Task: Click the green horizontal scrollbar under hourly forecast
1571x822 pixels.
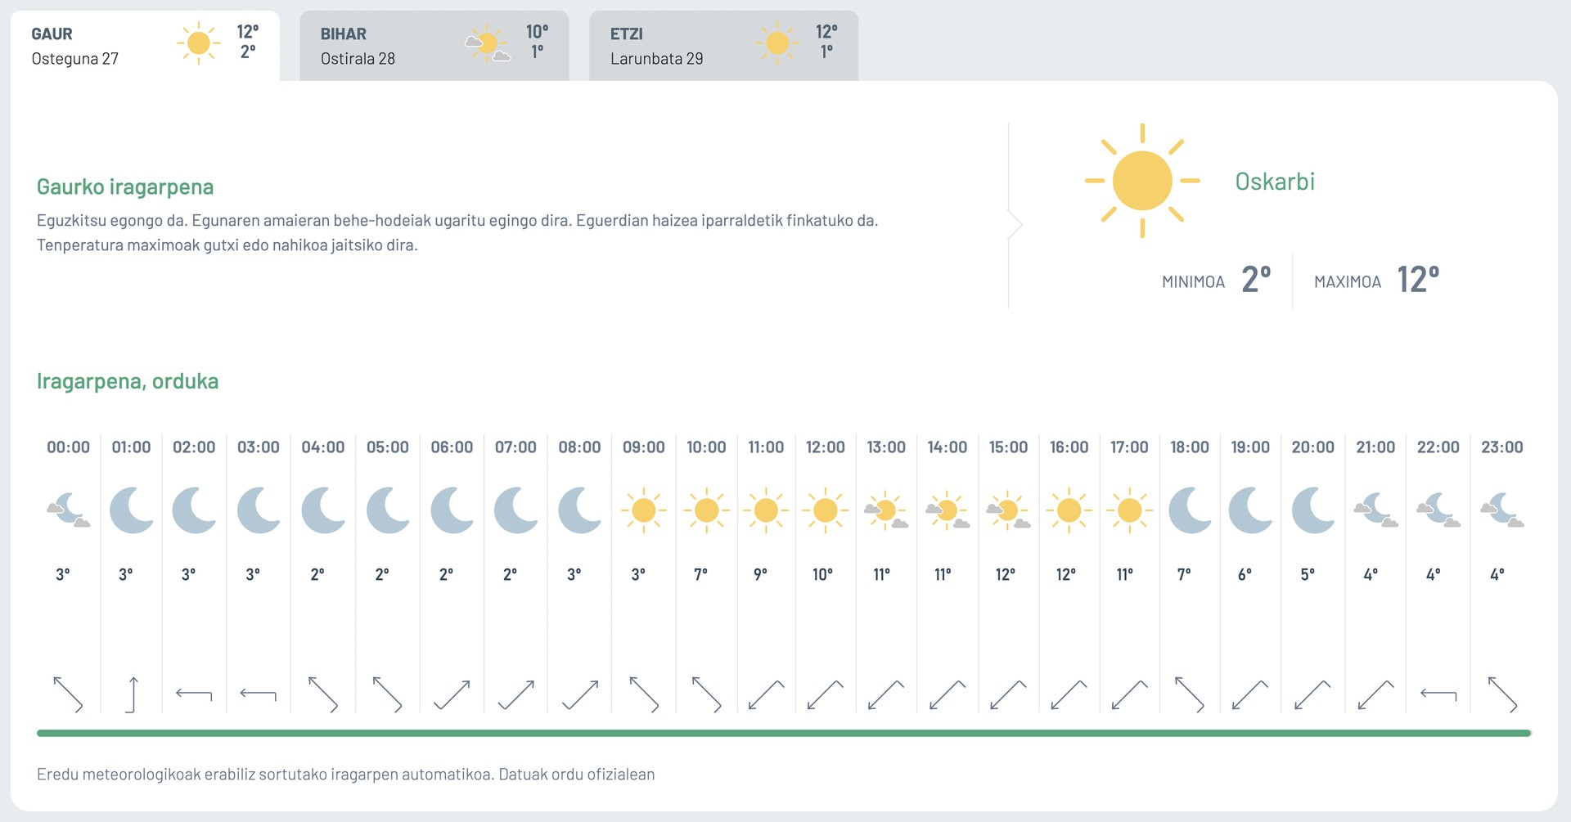Action: 784,733
